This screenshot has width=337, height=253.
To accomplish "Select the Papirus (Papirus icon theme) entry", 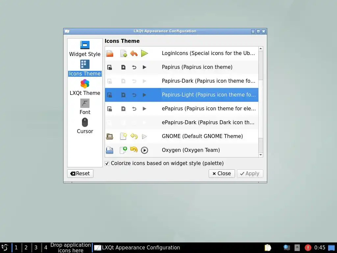I will pos(181,67).
